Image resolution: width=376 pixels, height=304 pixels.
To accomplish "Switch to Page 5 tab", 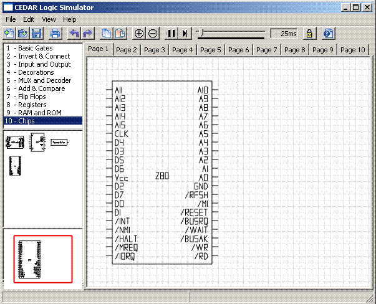I will (211, 50).
